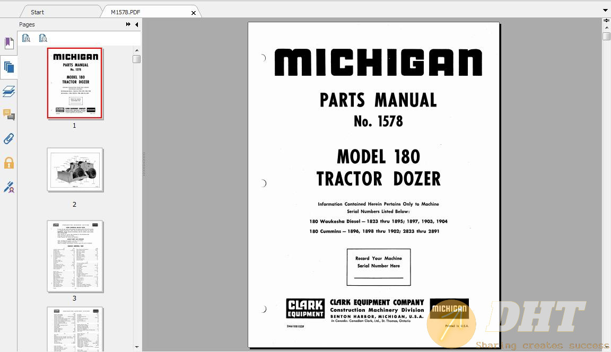Expand the Pages panel with double arrows
The height and width of the screenshot is (352, 611).
pos(128,24)
